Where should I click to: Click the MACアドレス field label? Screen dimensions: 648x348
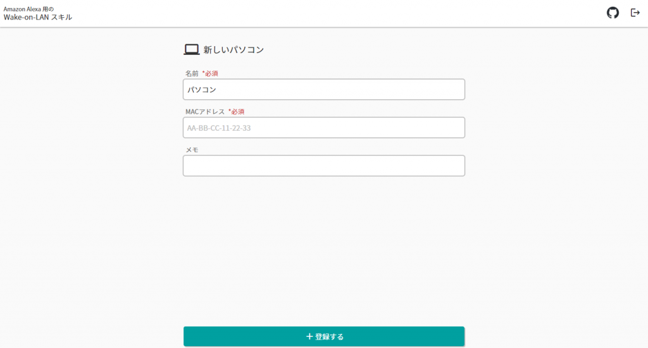[x=205, y=112]
